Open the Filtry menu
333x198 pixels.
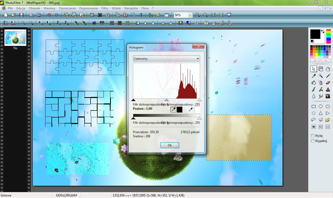(x=105, y=8)
